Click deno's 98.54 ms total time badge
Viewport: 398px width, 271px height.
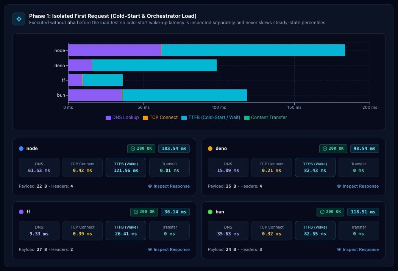pyautogui.click(x=365, y=149)
